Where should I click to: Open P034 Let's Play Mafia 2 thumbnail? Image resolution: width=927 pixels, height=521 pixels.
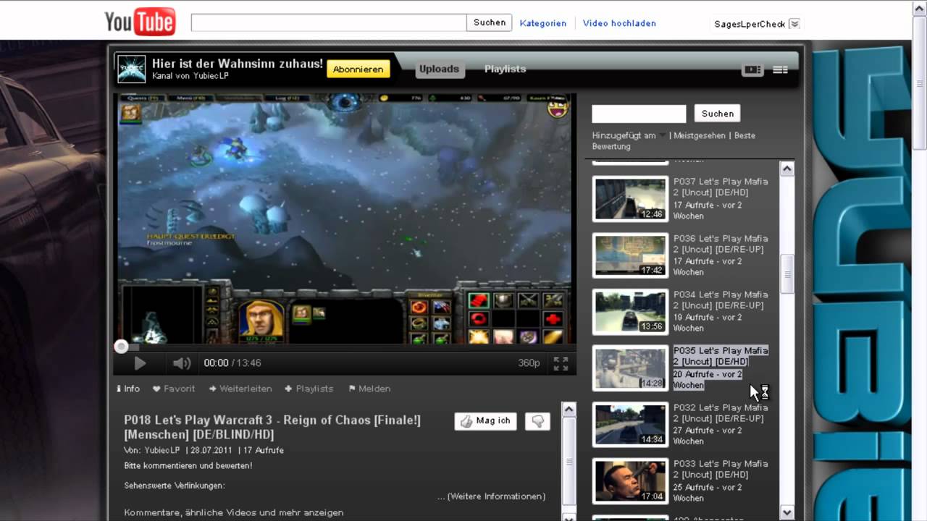click(x=630, y=311)
